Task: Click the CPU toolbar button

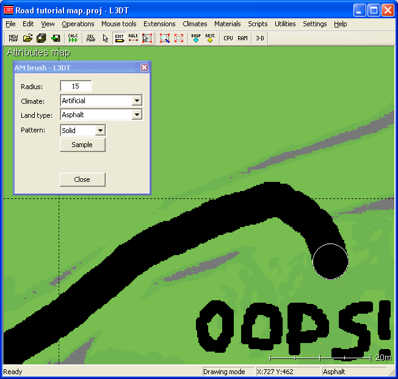Action: 228,38
